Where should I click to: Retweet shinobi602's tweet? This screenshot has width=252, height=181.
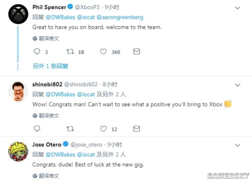[70, 129]
